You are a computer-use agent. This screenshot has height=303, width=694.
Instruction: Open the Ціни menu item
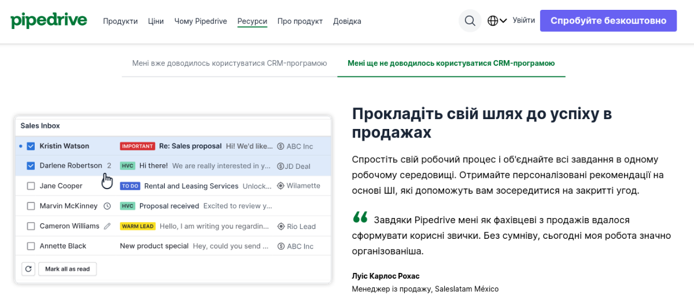pos(156,21)
